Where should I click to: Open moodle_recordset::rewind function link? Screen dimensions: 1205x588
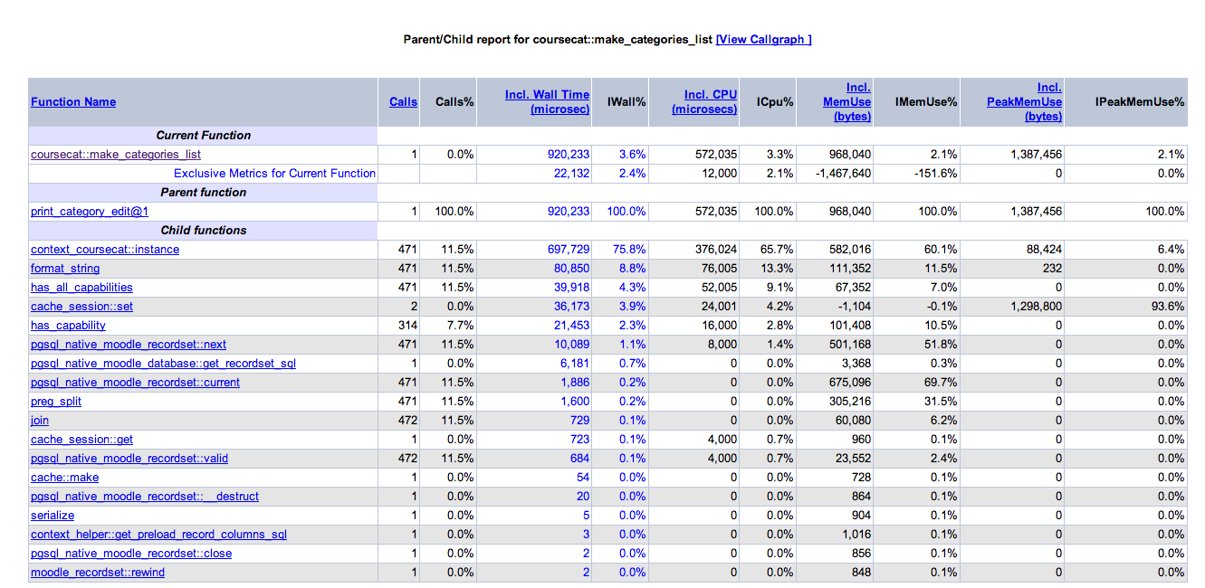(x=98, y=573)
